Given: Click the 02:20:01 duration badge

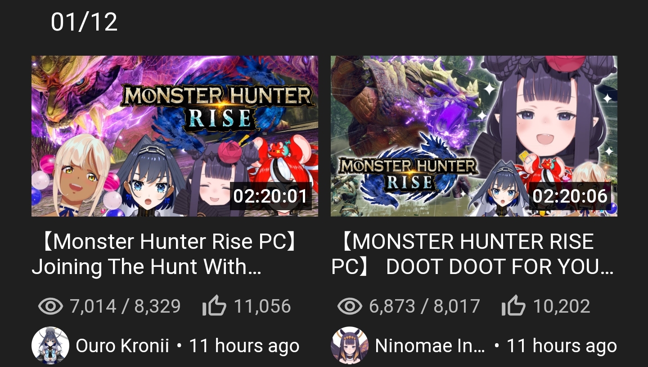Looking at the screenshot, I should click(270, 196).
